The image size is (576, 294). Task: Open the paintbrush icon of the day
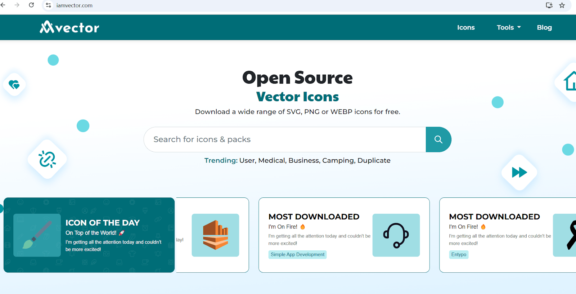(37, 235)
